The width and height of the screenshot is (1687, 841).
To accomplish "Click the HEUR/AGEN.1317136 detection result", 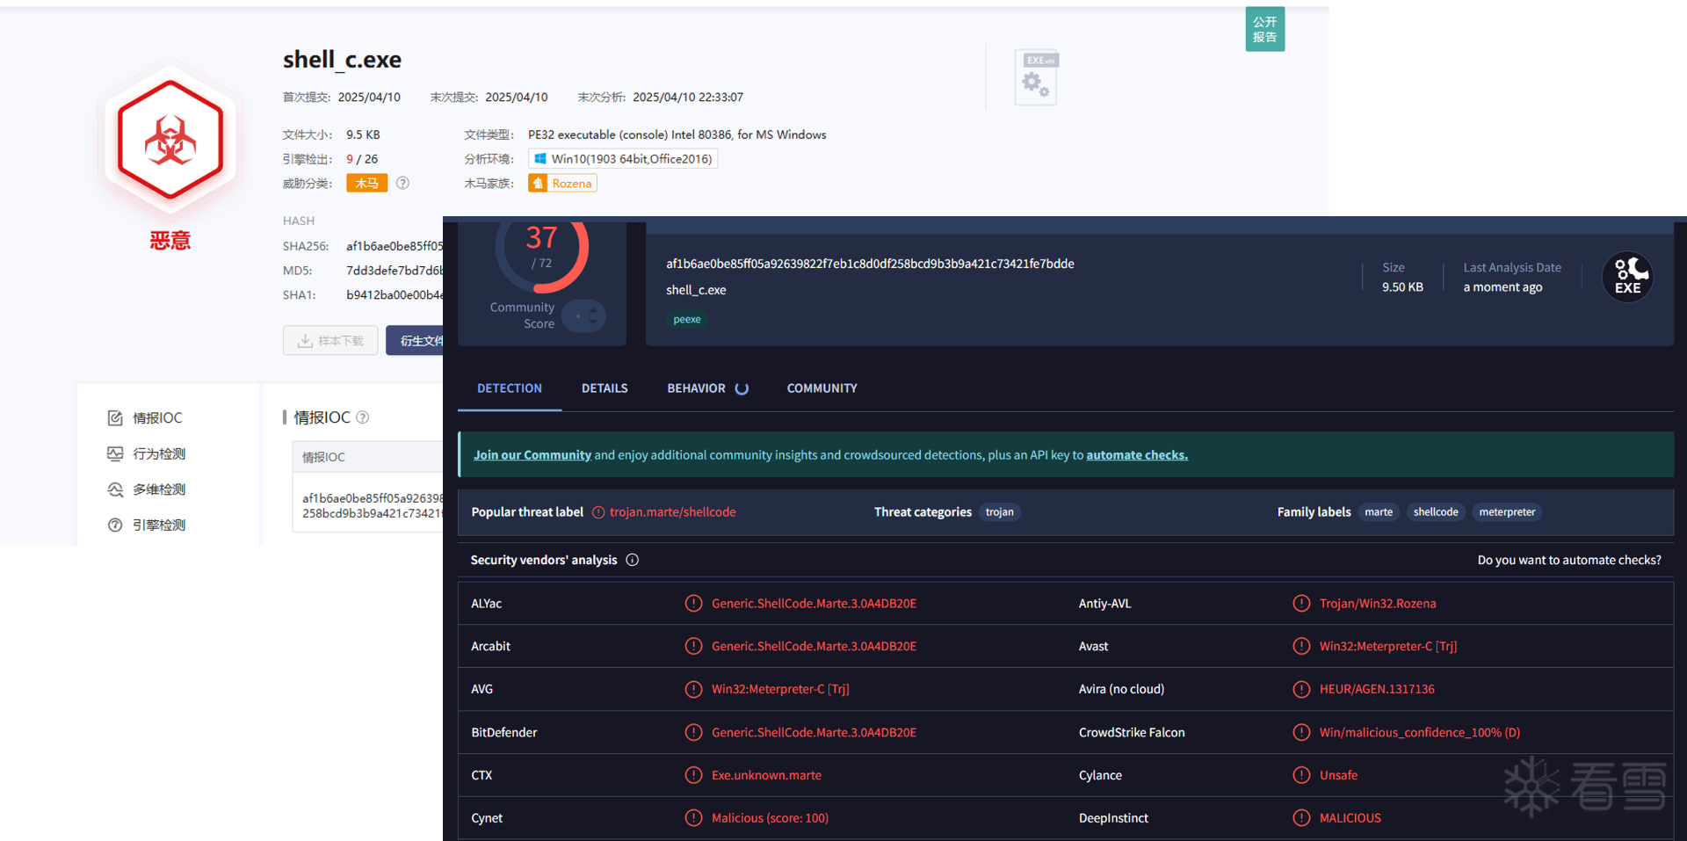I will tap(1377, 690).
